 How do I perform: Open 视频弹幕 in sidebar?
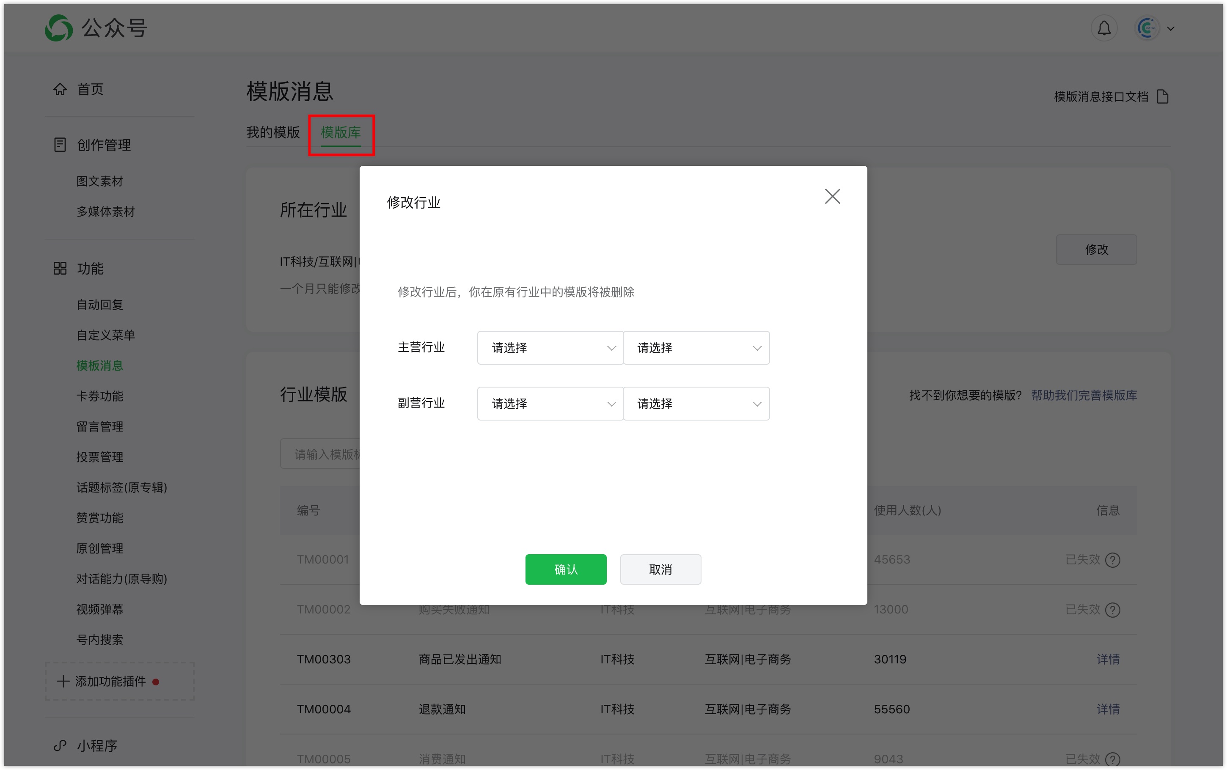tap(100, 610)
